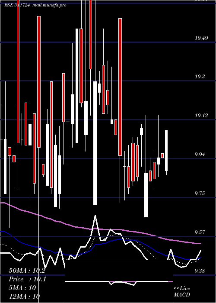The height and width of the screenshot is (303, 216).
Task: Click the 12MA : 10 legend text
Action: tap(24, 296)
